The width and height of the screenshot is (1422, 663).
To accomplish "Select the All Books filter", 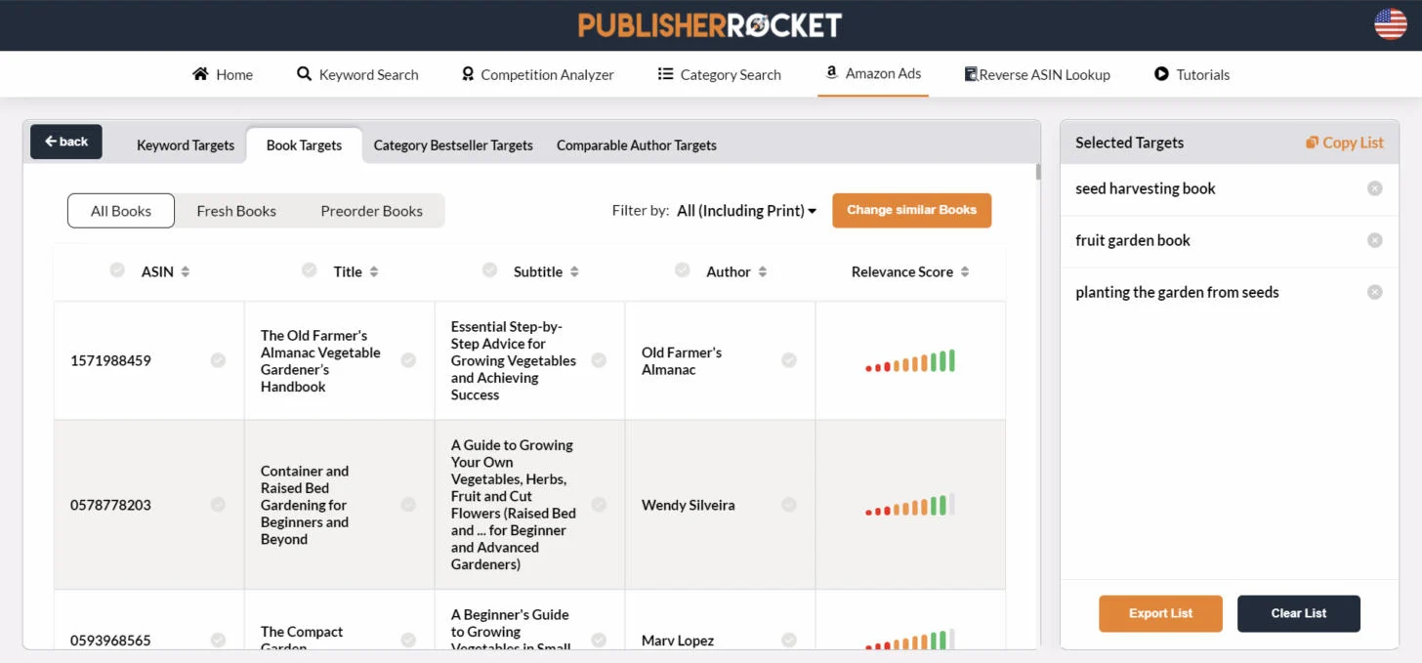I will coord(121,211).
